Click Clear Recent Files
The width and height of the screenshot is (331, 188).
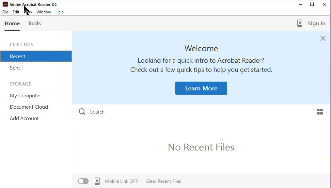coord(164,181)
